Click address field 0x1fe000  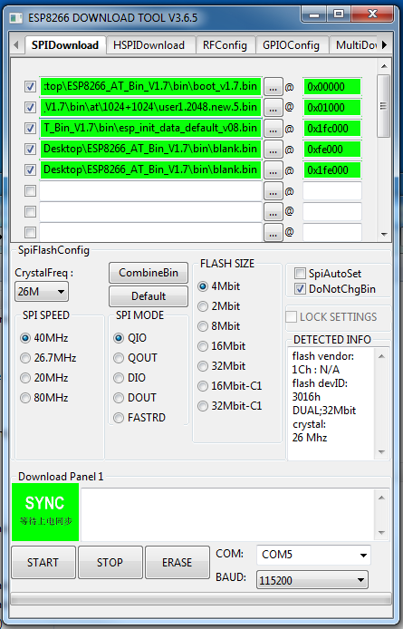coord(332,170)
